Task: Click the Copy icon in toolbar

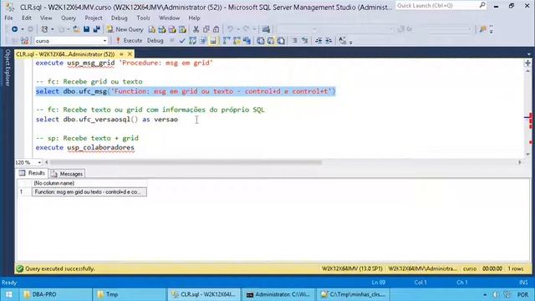Action: pyautogui.click(x=206, y=29)
